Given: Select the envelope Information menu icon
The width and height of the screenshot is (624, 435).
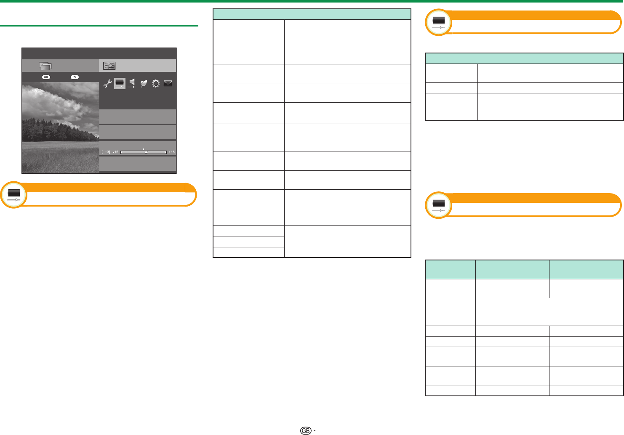Looking at the screenshot, I should [168, 84].
